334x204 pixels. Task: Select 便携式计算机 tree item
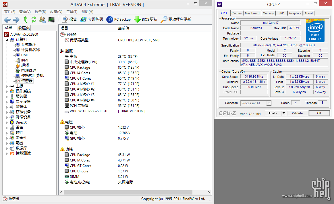(x=32, y=76)
